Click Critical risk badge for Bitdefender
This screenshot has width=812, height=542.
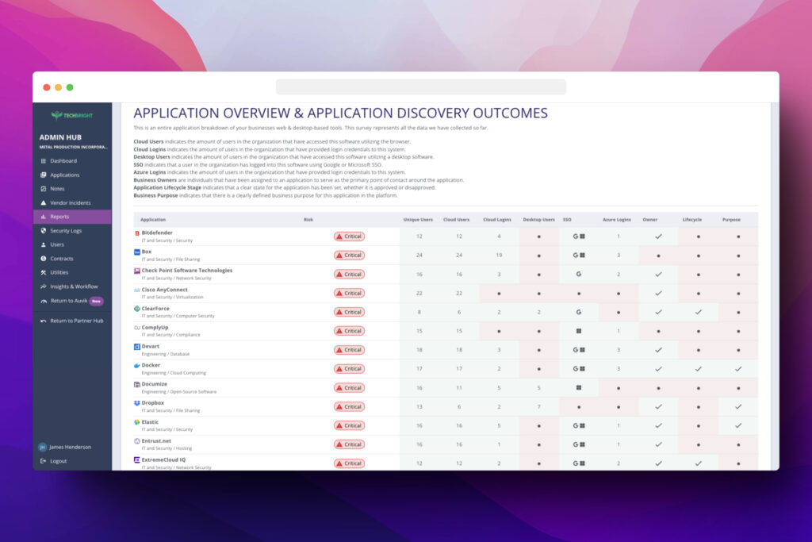coord(349,236)
